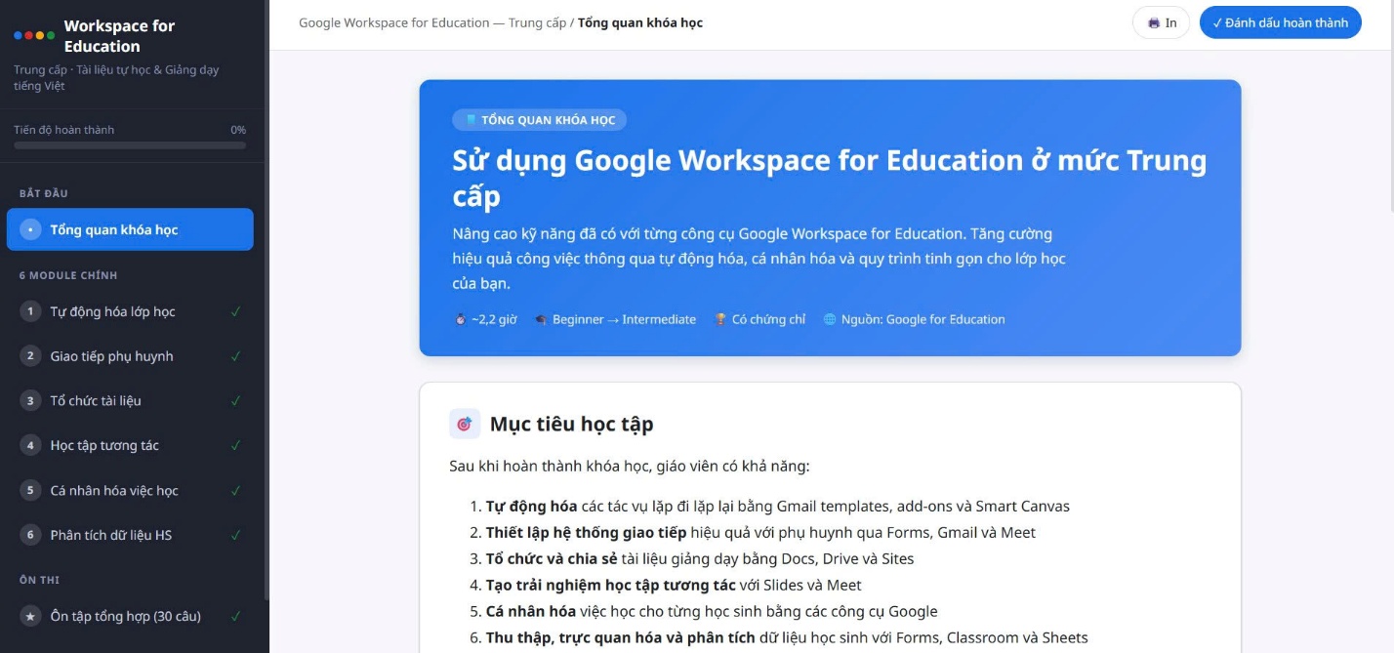Click the sidebar subtitle Trung cấp · Tài liệu tự học
Screen dimensions: 1394x653
pos(116,78)
